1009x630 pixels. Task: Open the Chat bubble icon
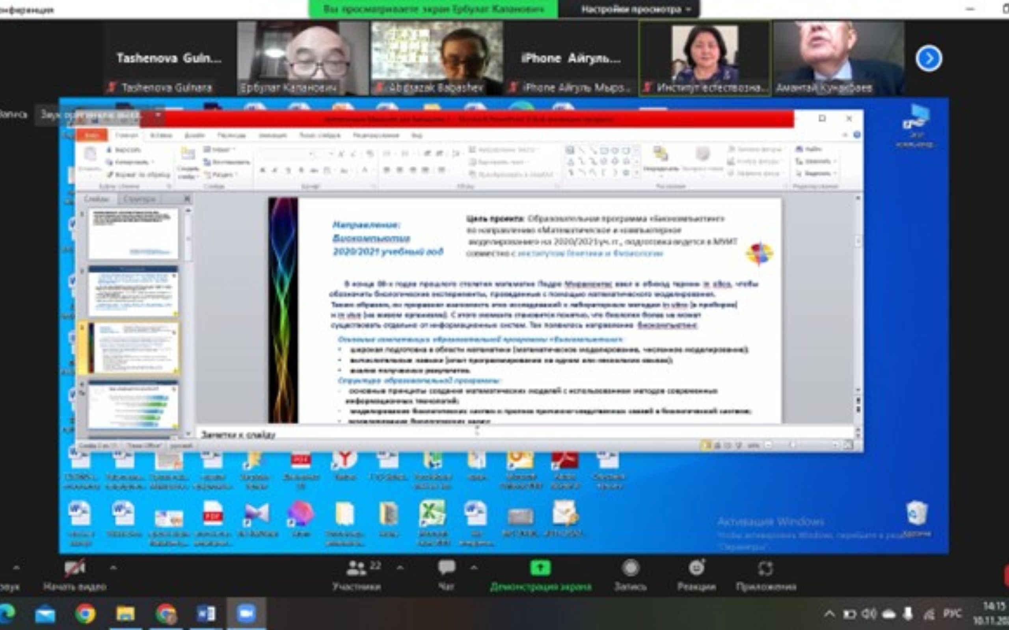tap(446, 567)
